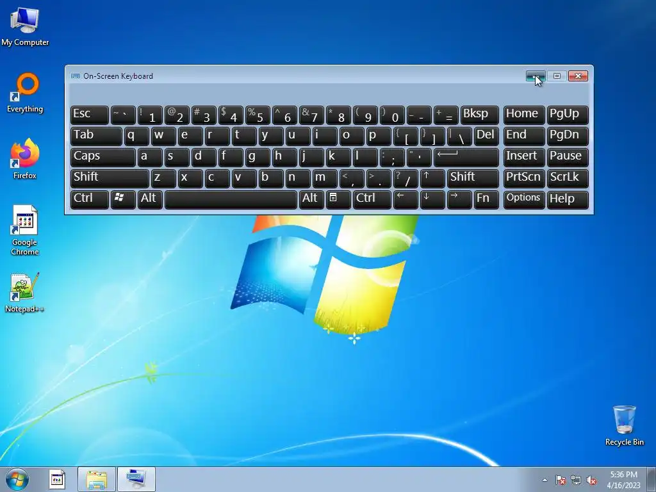656x492 pixels.
Task: Open Action Center flag tray icon
Action: 560,480
